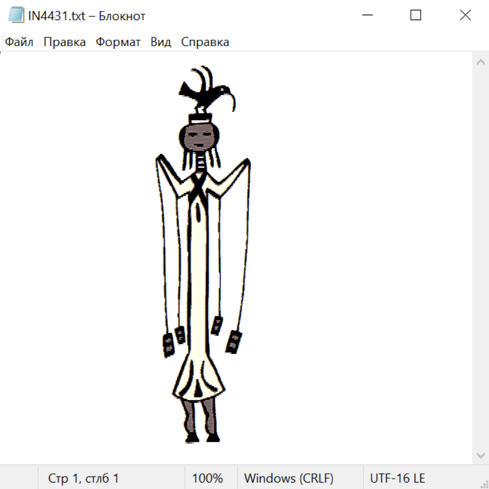This screenshot has width=489, height=489.
Task: Minimize the Блокнот window
Action: [366, 16]
